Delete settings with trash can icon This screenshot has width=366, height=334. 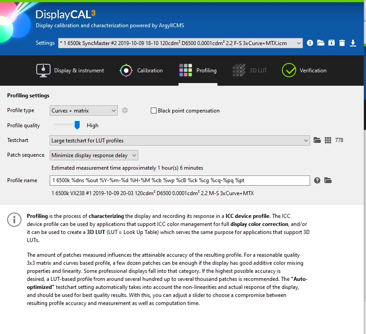point(342,43)
